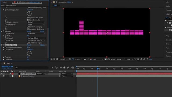Open Audio spectrum blending Mode dropdown
172x97 pixels.
tap(41, 74)
